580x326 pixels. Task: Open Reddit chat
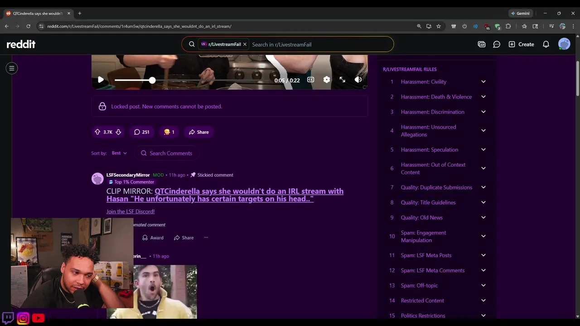point(497,44)
